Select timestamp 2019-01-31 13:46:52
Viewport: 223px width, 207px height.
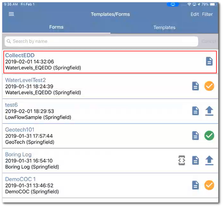29,186
